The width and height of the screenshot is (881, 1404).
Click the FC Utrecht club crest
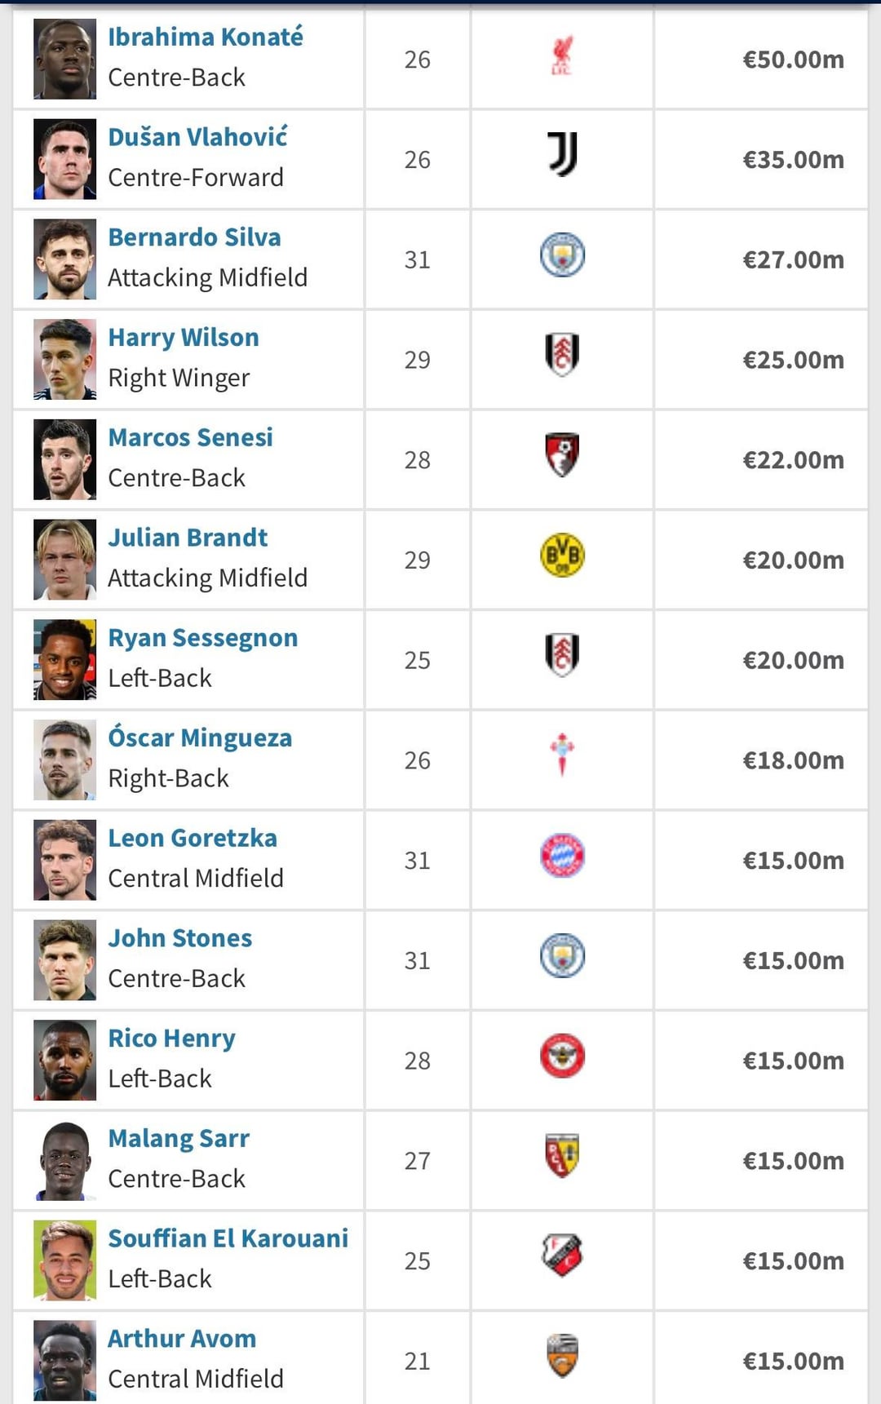click(562, 1256)
